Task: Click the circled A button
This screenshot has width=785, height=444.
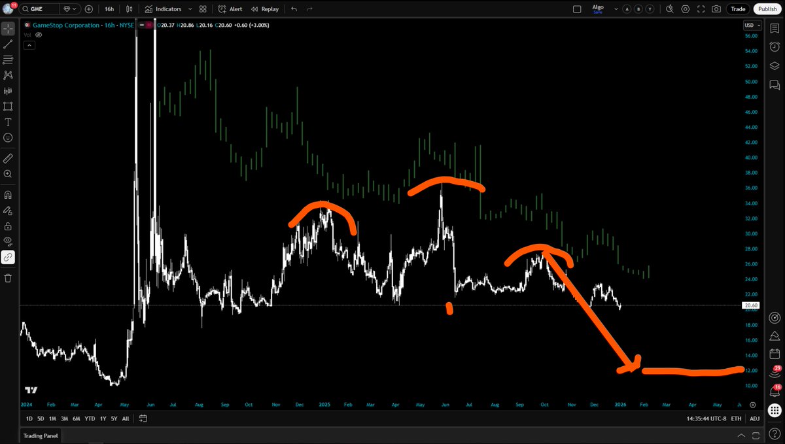Action: [627, 9]
